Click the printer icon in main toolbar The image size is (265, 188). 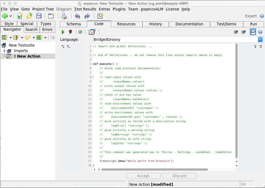tap(64, 16)
